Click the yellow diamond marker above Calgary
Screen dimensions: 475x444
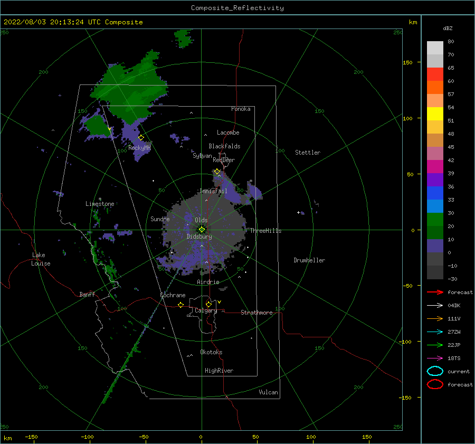click(208, 304)
